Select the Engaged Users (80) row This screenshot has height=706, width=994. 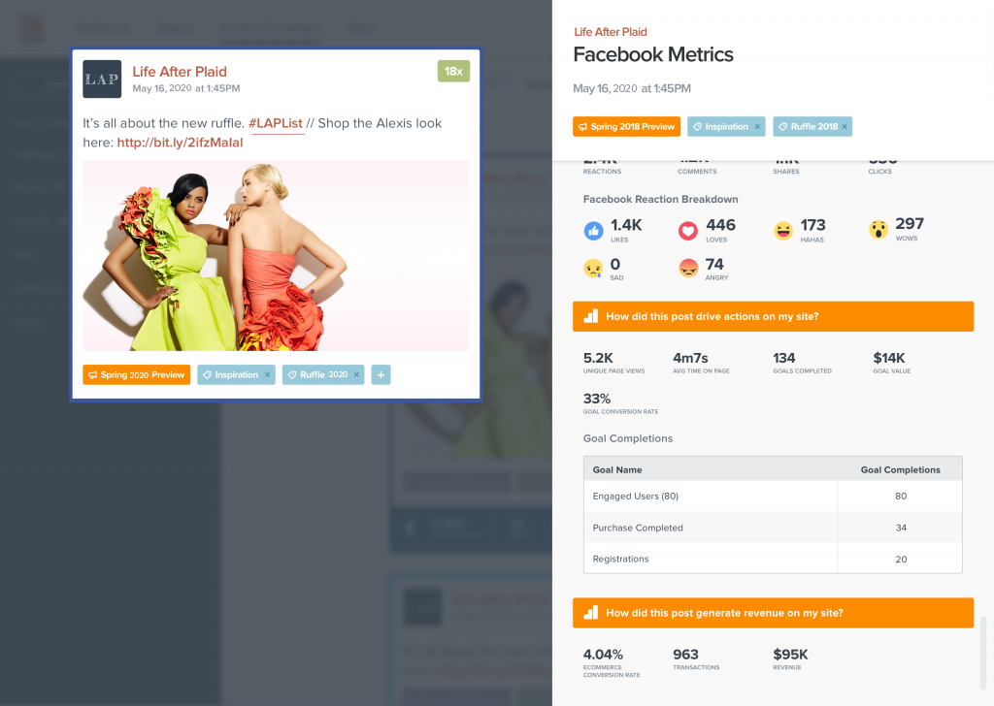click(x=773, y=496)
